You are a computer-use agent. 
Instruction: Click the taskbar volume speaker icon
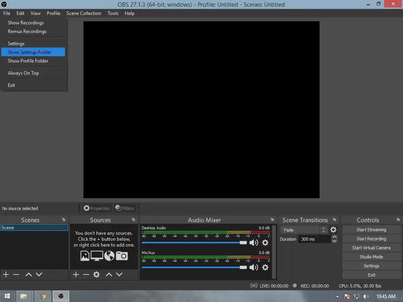366,296
